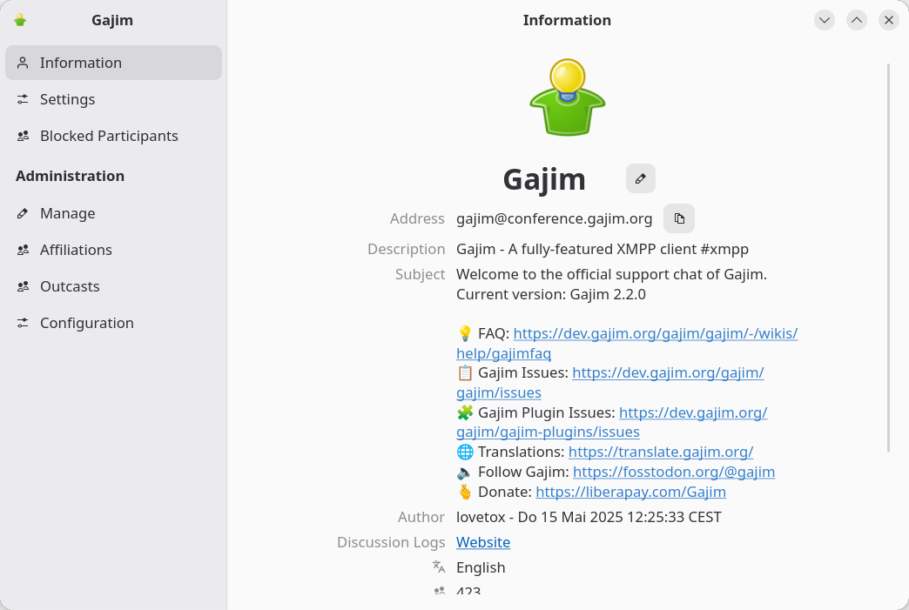Click the 'Administration' section heading

(x=71, y=176)
